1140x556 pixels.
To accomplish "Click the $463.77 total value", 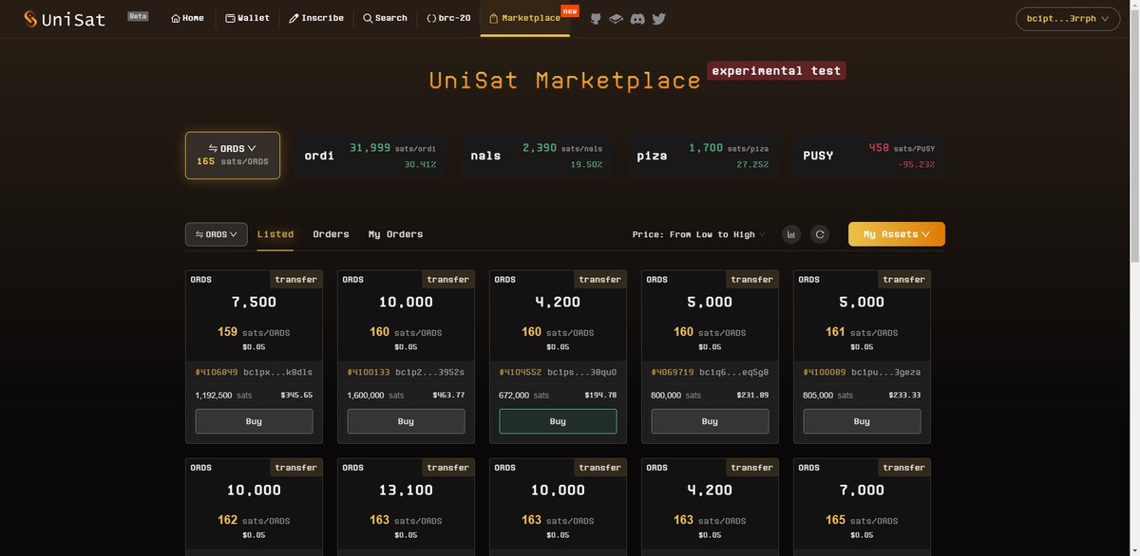I will point(448,395).
